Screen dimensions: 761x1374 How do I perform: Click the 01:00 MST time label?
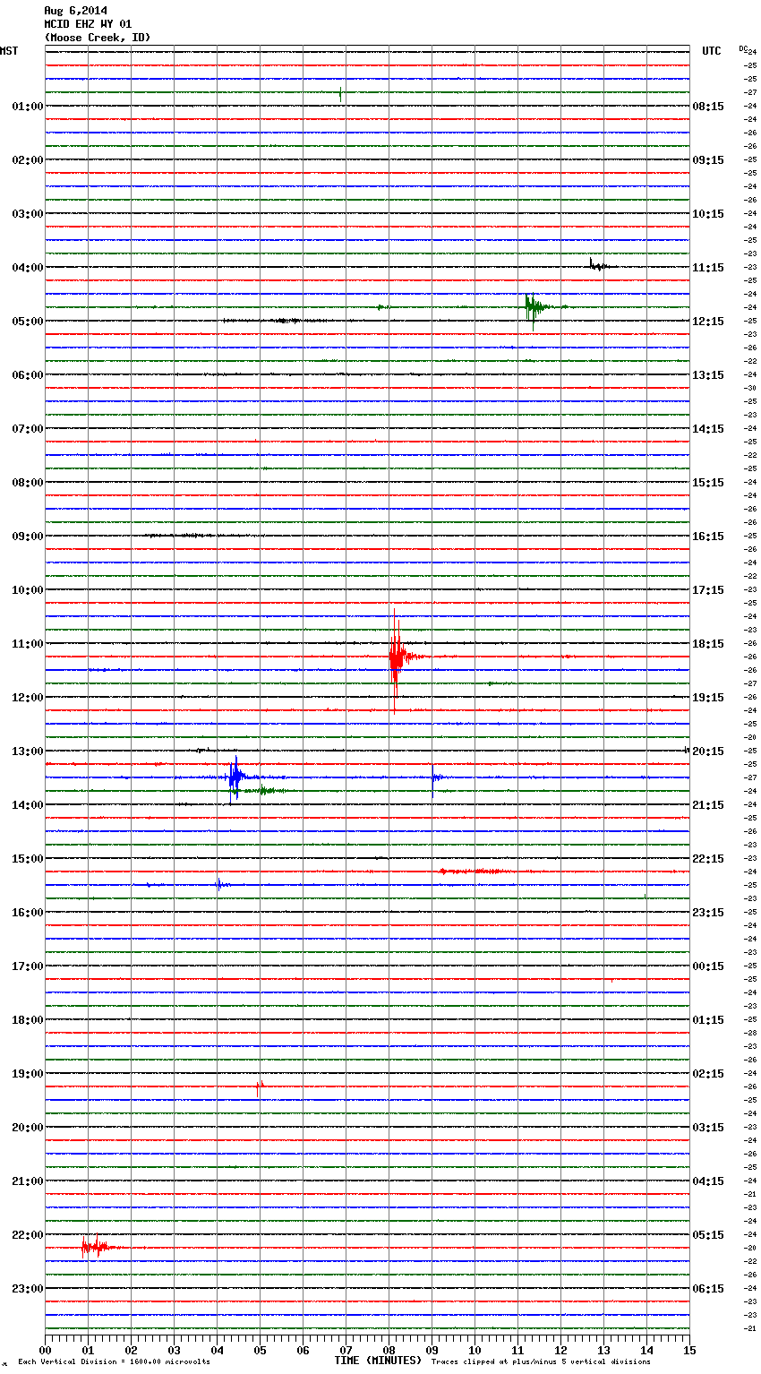(x=27, y=107)
